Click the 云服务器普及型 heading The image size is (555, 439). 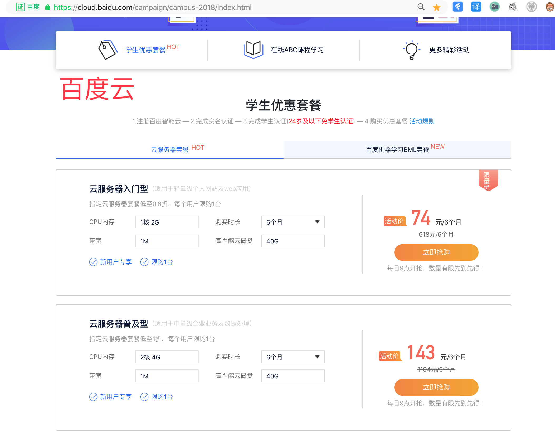(119, 324)
